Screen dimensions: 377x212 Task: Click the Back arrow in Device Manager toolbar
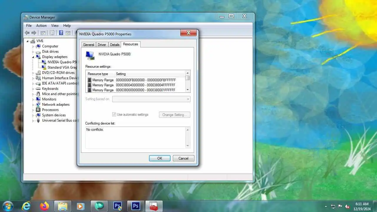point(27,33)
